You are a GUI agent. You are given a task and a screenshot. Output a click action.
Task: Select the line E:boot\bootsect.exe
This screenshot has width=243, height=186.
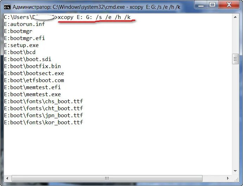[x=34, y=73]
